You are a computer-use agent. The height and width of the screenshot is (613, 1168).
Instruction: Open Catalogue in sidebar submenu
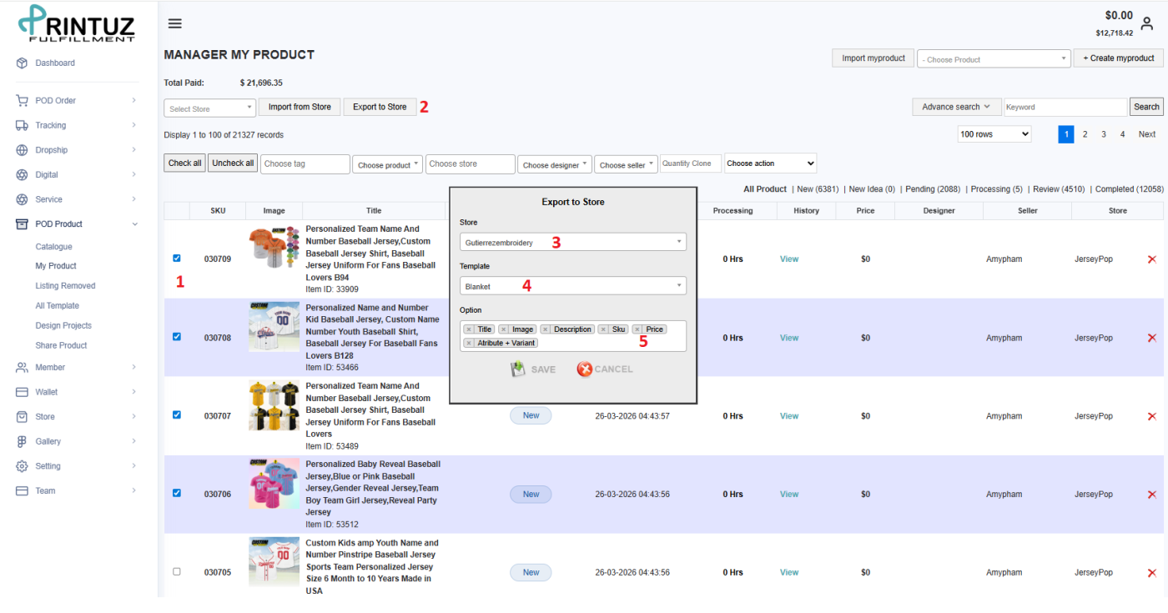(x=53, y=247)
